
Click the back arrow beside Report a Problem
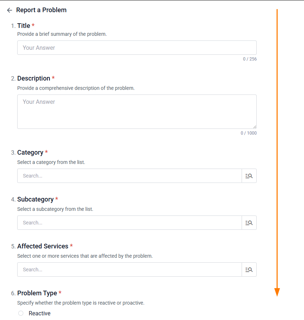point(10,10)
